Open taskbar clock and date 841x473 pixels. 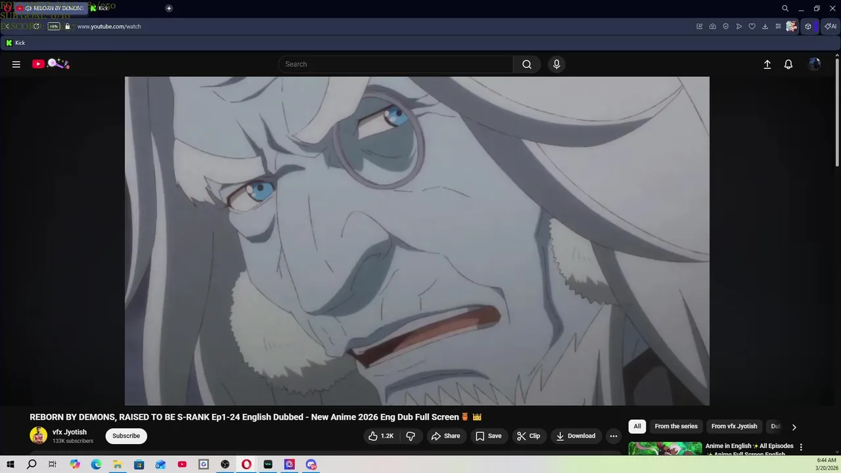coord(827,464)
